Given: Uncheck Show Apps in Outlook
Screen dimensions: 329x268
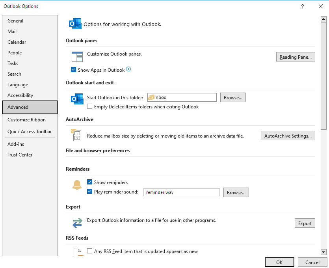Looking at the screenshot, I should click(x=73, y=70).
